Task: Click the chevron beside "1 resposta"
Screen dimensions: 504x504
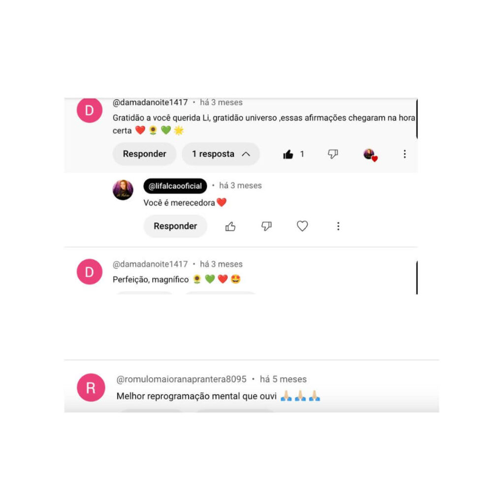Action: (246, 154)
